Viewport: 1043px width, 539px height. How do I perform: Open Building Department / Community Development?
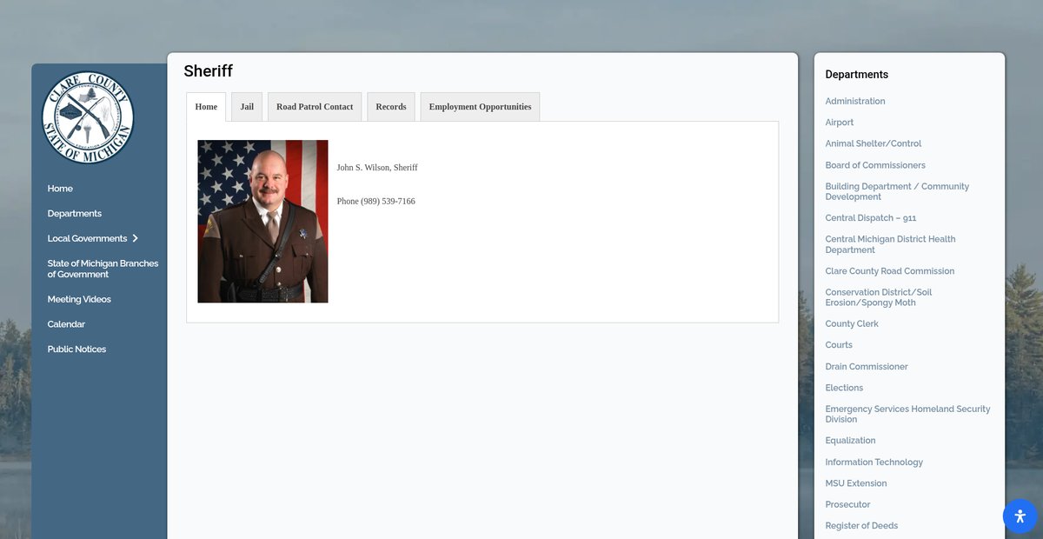pyautogui.click(x=897, y=191)
